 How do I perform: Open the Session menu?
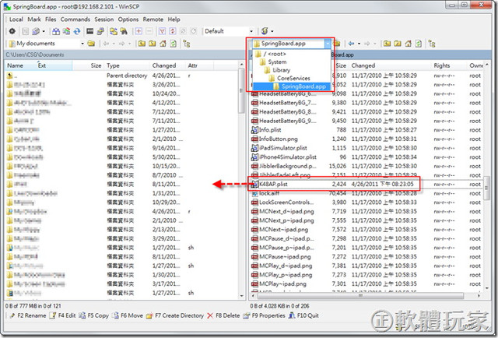point(103,19)
